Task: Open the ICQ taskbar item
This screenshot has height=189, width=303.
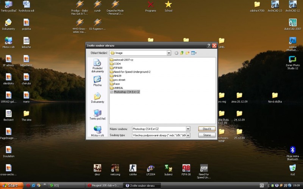Action: point(57,186)
